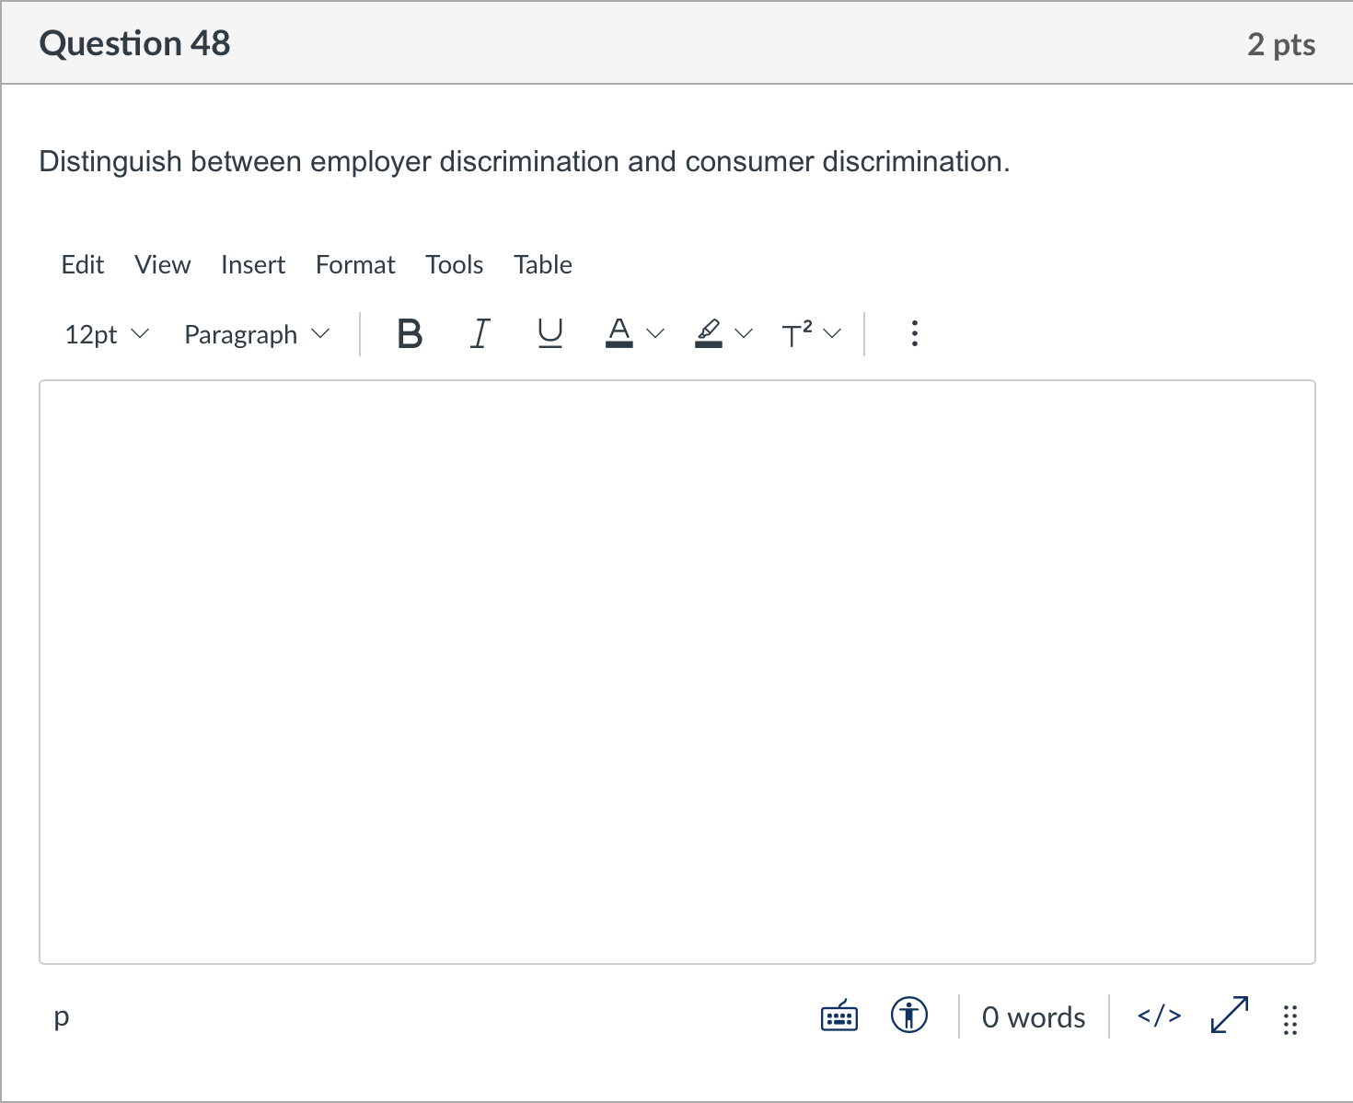Expand the text color options arrow
Image resolution: width=1353 pixels, height=1103 pixels.
655,333
